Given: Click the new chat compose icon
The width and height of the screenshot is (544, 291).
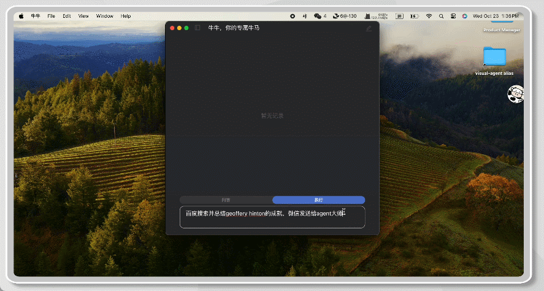Looking at the screenshot, I should click(x=369, y=28).
